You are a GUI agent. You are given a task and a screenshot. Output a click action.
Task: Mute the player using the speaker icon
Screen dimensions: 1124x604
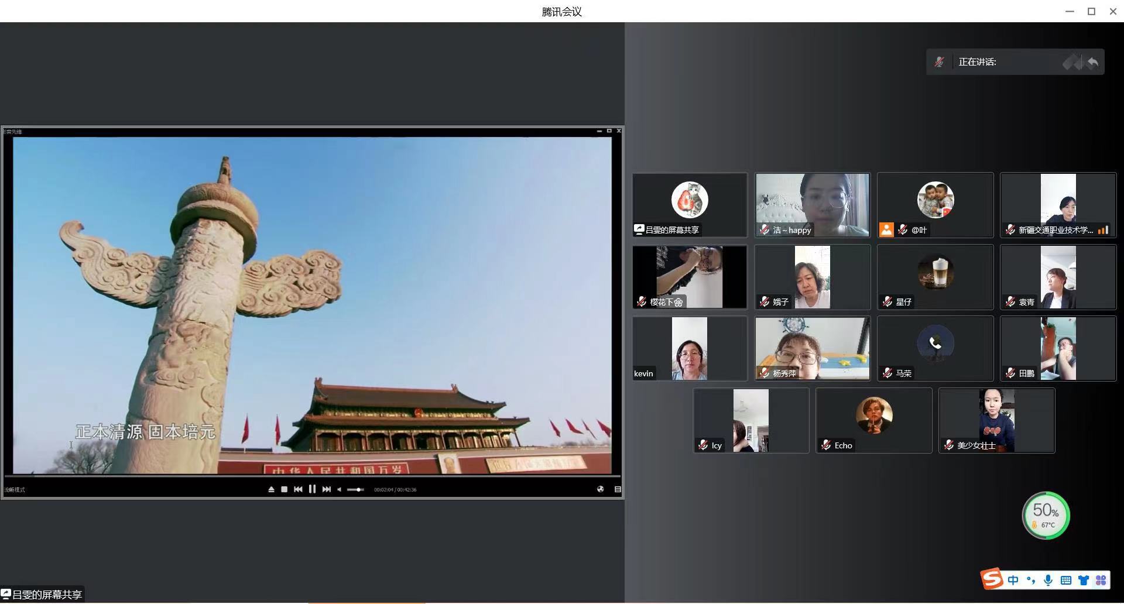(340, 489)
